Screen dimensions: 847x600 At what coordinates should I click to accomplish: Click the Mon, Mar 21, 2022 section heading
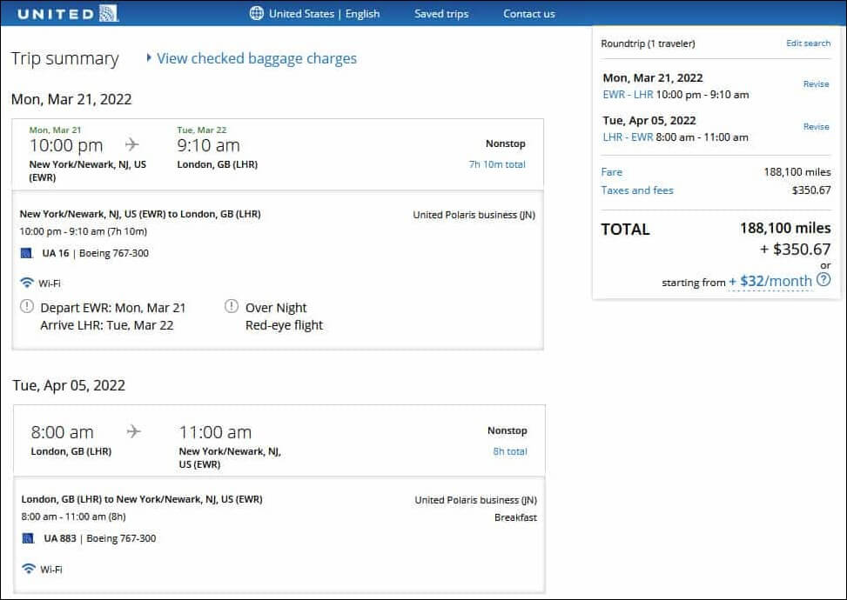[x=71, y=99]
